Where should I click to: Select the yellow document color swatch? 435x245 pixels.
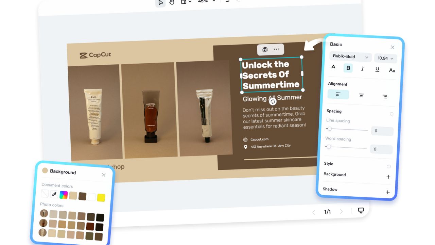[101, 197]
